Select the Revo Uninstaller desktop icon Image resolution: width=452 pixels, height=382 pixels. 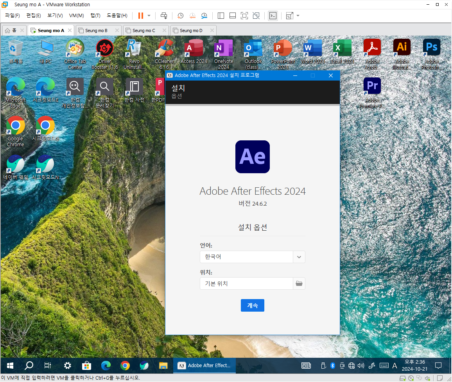tap(135, 54)
